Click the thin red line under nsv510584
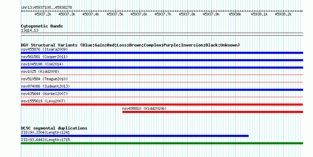Viewport: 313px width, 157px height. coord(162,82)
